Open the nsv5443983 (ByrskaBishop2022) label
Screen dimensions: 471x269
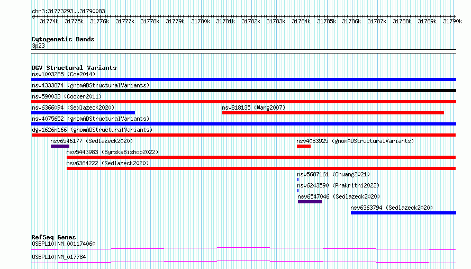pyautogui.click(x=112, y=152)
